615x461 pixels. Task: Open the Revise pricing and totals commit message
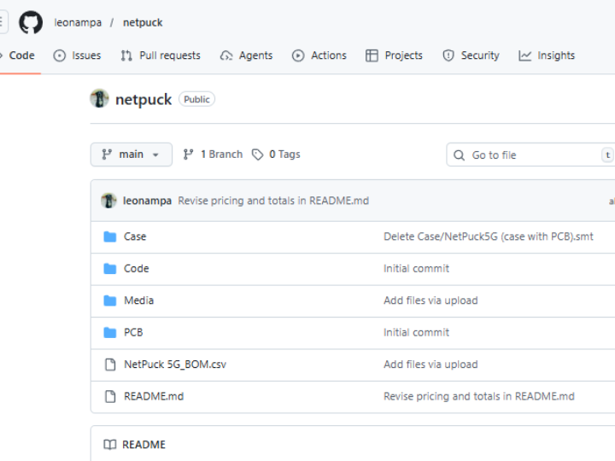273,201
